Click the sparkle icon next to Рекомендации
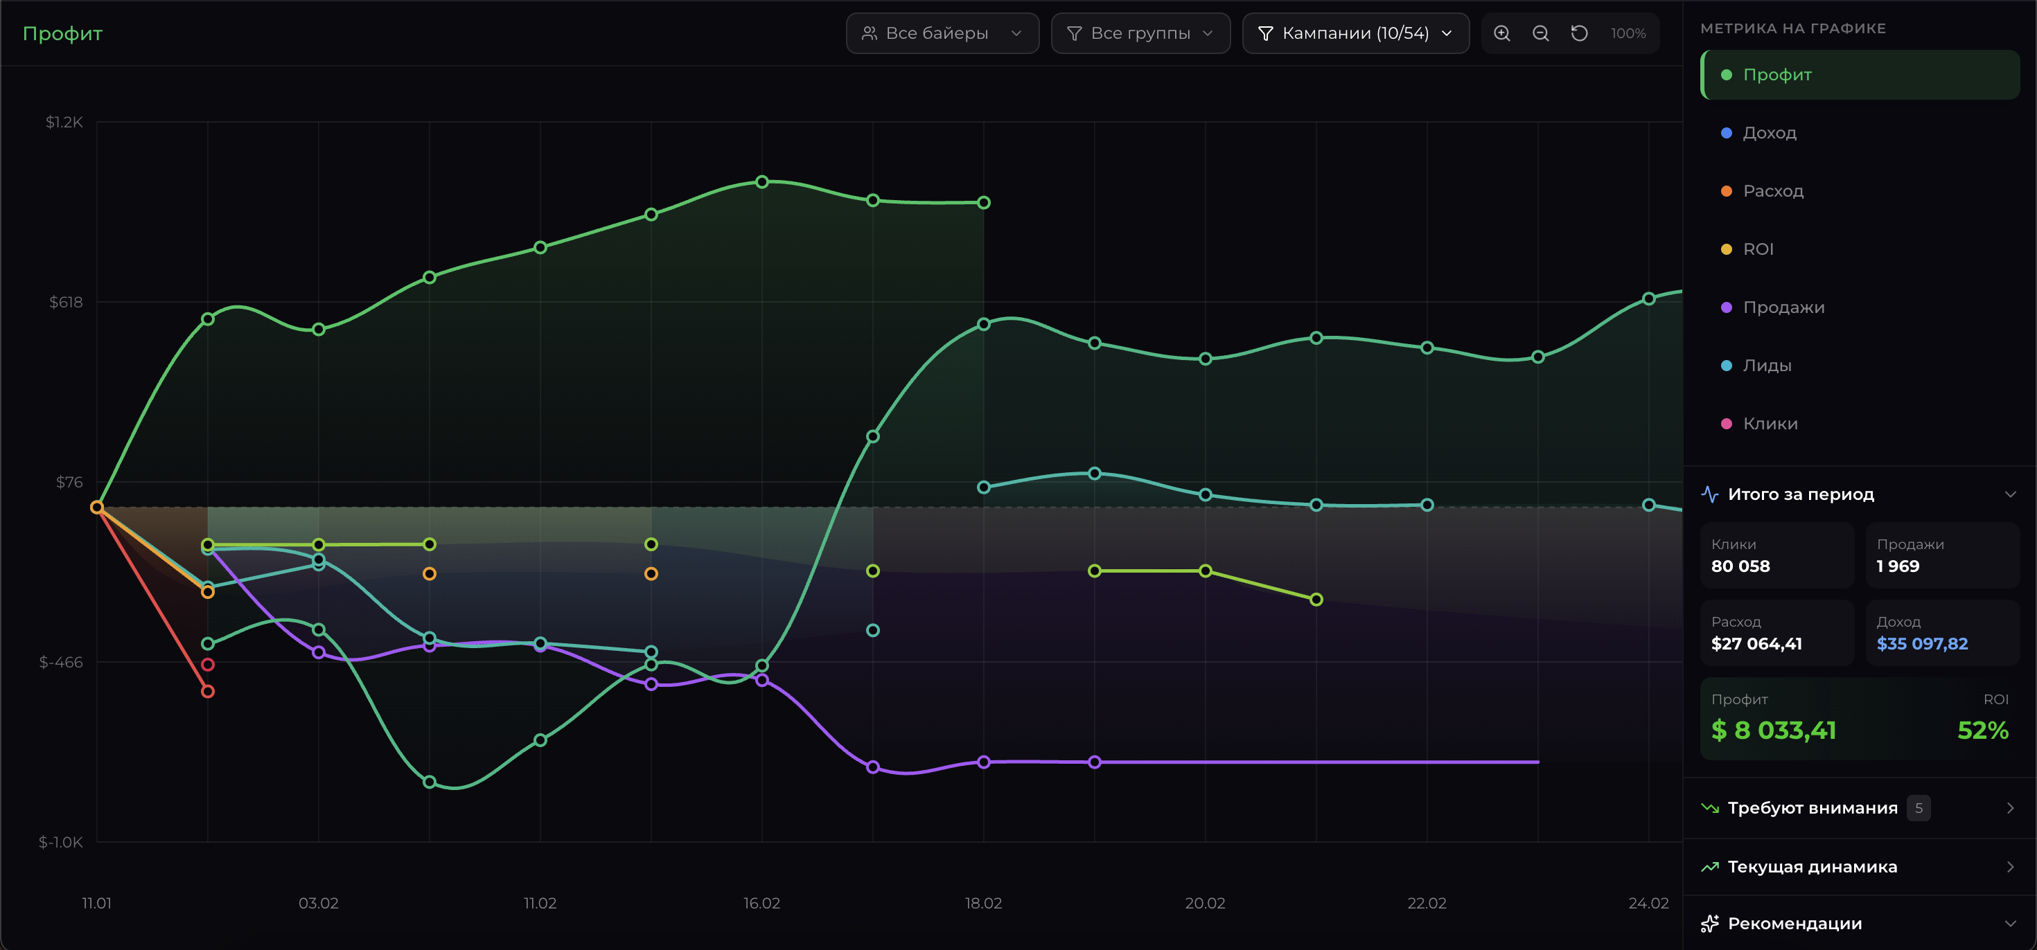 (x=1710, y=923)
